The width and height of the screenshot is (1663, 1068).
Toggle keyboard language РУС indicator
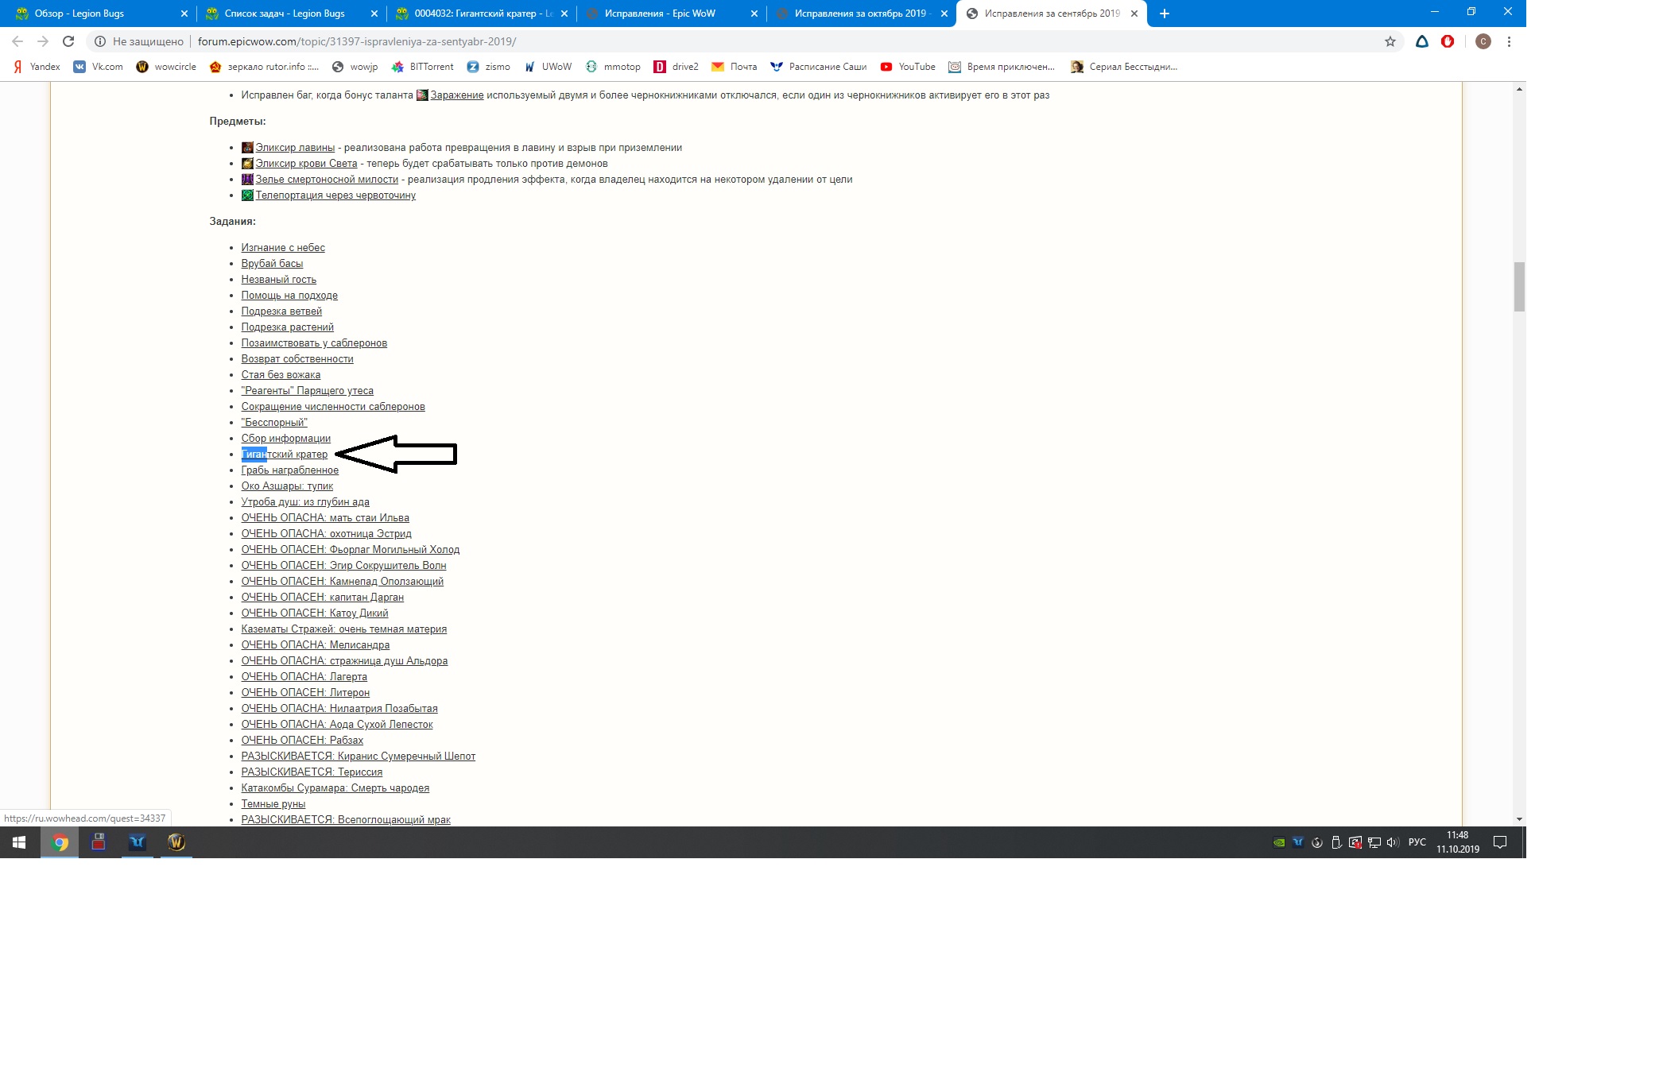pos(1417,842)
